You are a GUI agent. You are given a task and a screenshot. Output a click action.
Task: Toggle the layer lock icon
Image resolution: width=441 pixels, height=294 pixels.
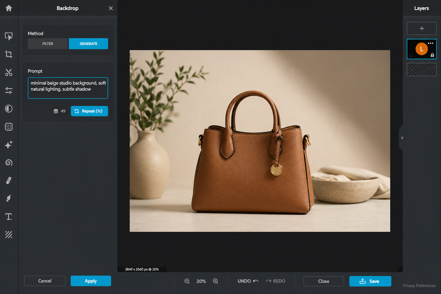click(x=432, y=55)
